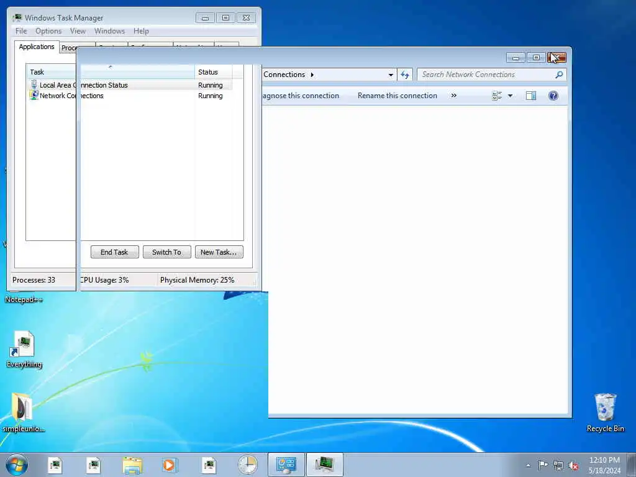Click Processes: 33 status bar entry
The image size is (636, 477).
(x=34, y=280)
